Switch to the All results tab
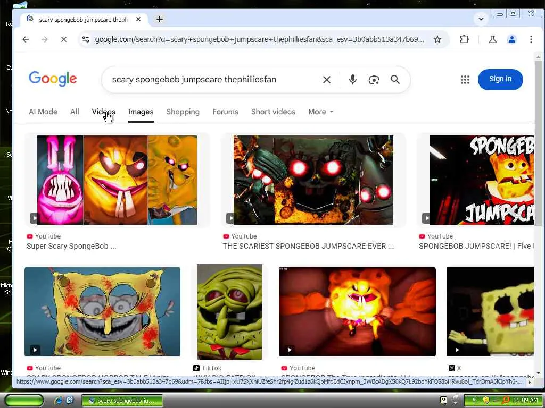This screenshot has height=408, width=545. [75, 112]
